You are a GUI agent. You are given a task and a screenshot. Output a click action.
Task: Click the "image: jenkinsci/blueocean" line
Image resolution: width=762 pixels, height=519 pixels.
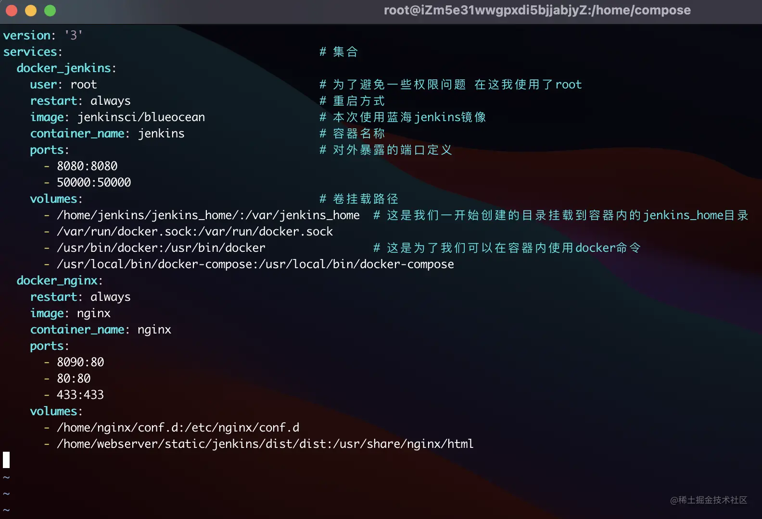click(117, 117)
